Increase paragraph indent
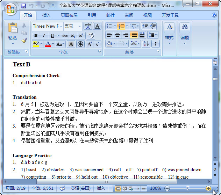This screenshot has width=221, height=195. [153, 26]
